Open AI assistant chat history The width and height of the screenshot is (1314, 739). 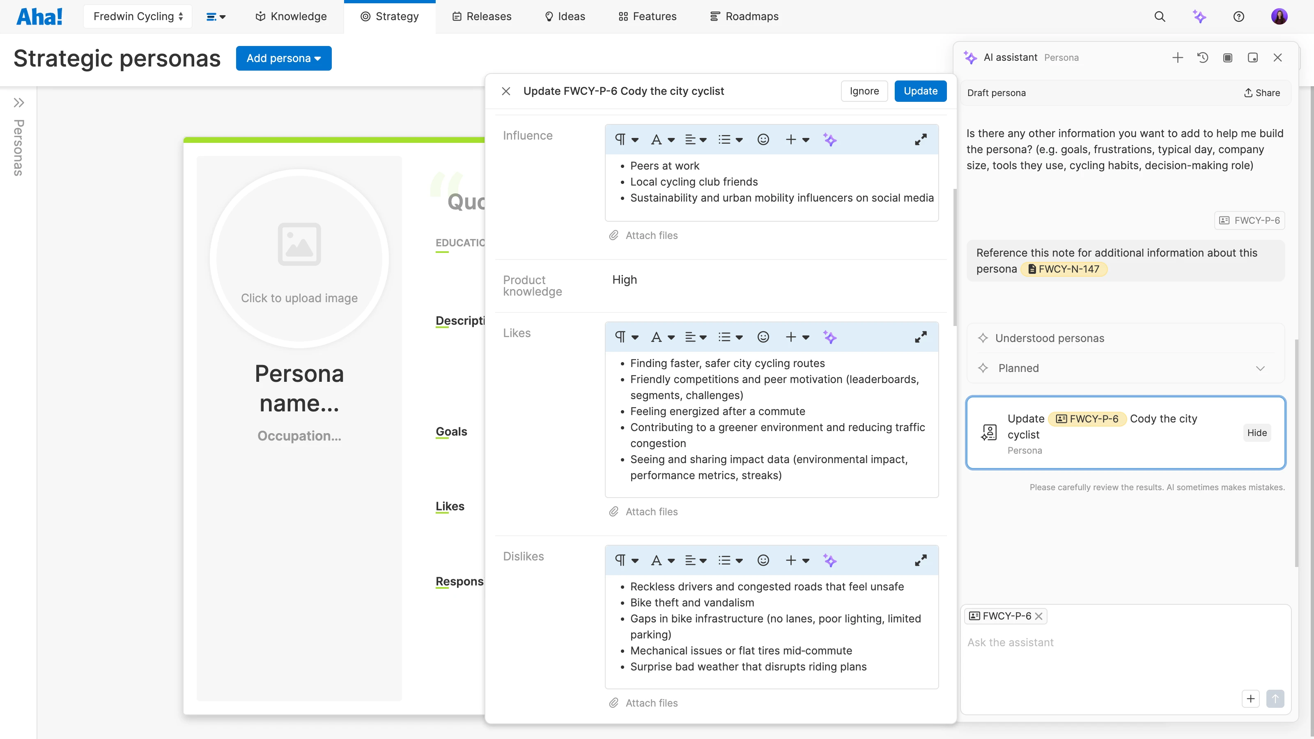(x=1202, y=57)
